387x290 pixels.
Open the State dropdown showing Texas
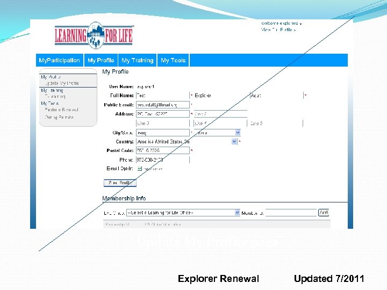click(217, 133)
